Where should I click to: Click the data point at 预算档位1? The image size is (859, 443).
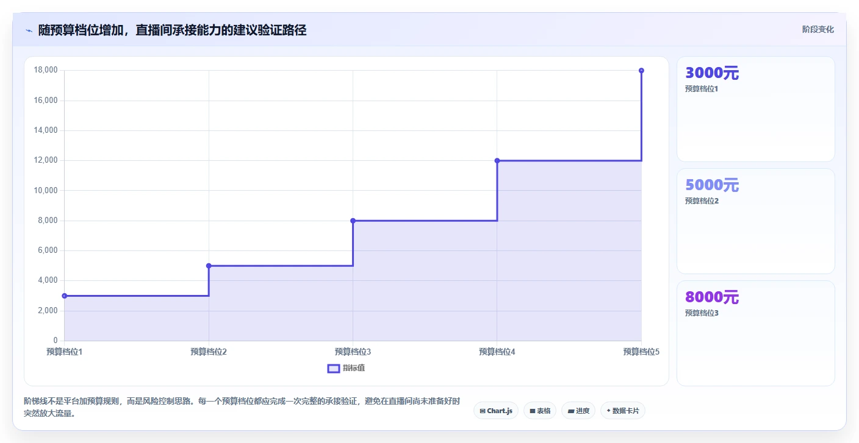click(65, 296)
